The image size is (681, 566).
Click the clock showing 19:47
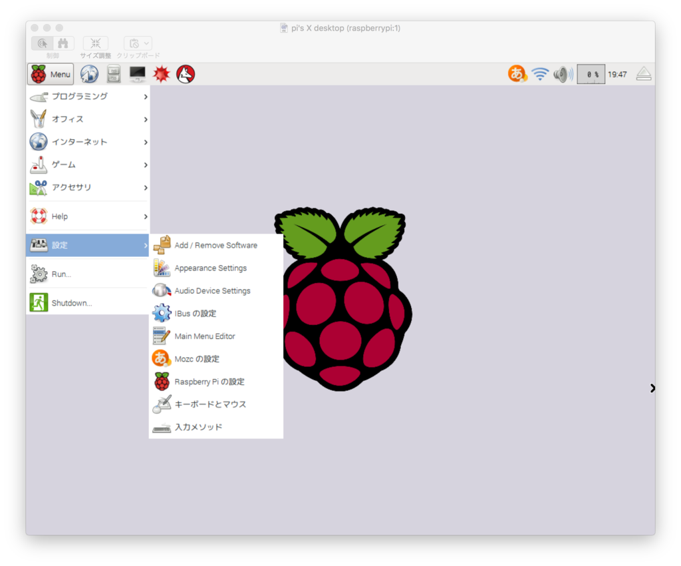[x=617, y=75]
